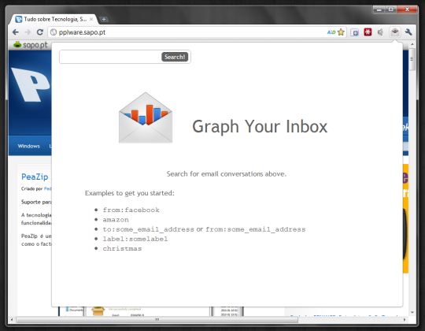The width and height of the screenshot is (425, 331).
Task: Close the Tudo sobre Tecnologia tab
Action: point(91,19)
